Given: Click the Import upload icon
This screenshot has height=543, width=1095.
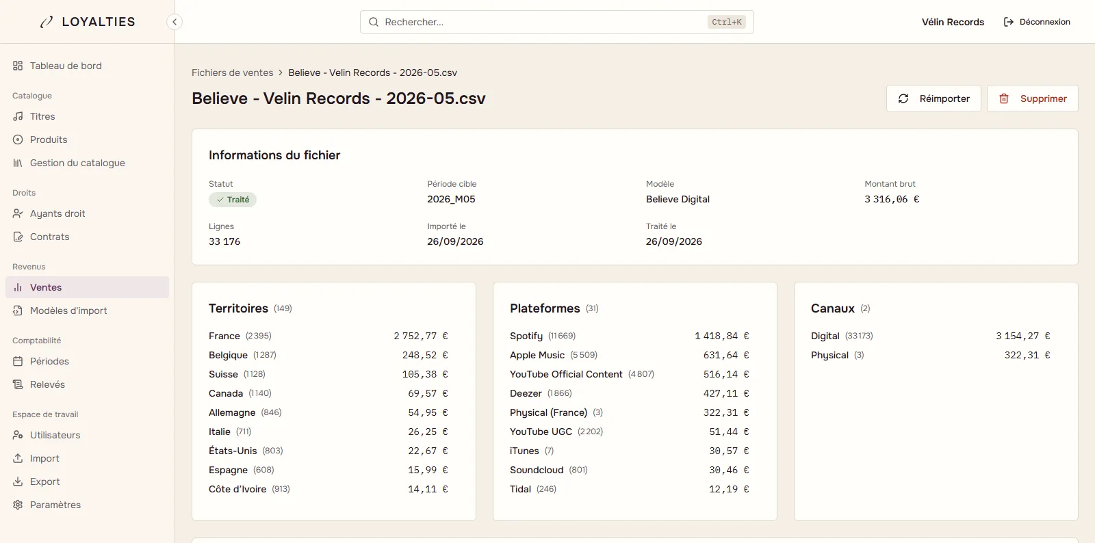Looking at the screenshot, I should [x=18, y=458].
